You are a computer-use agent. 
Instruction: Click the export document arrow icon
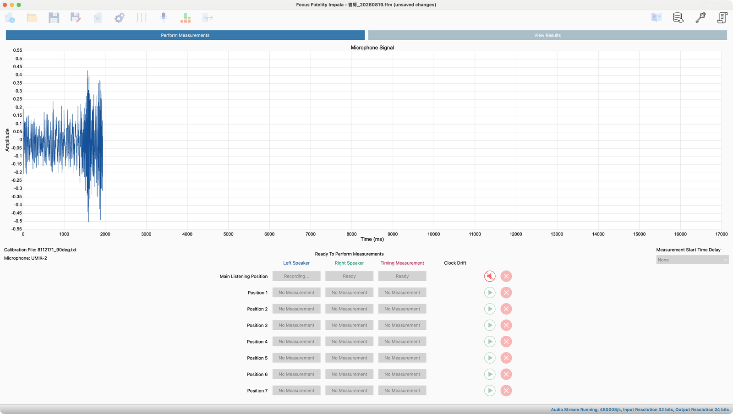pos(208,18)
